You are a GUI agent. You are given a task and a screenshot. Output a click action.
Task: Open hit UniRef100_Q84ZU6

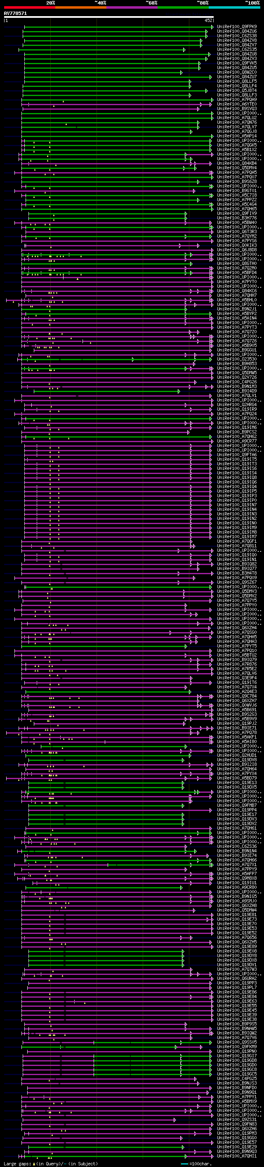237,31
